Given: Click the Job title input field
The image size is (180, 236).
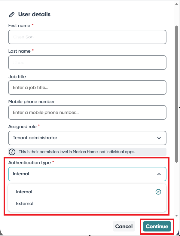Looking at the screenshot, I should click(x=87, y=87).
